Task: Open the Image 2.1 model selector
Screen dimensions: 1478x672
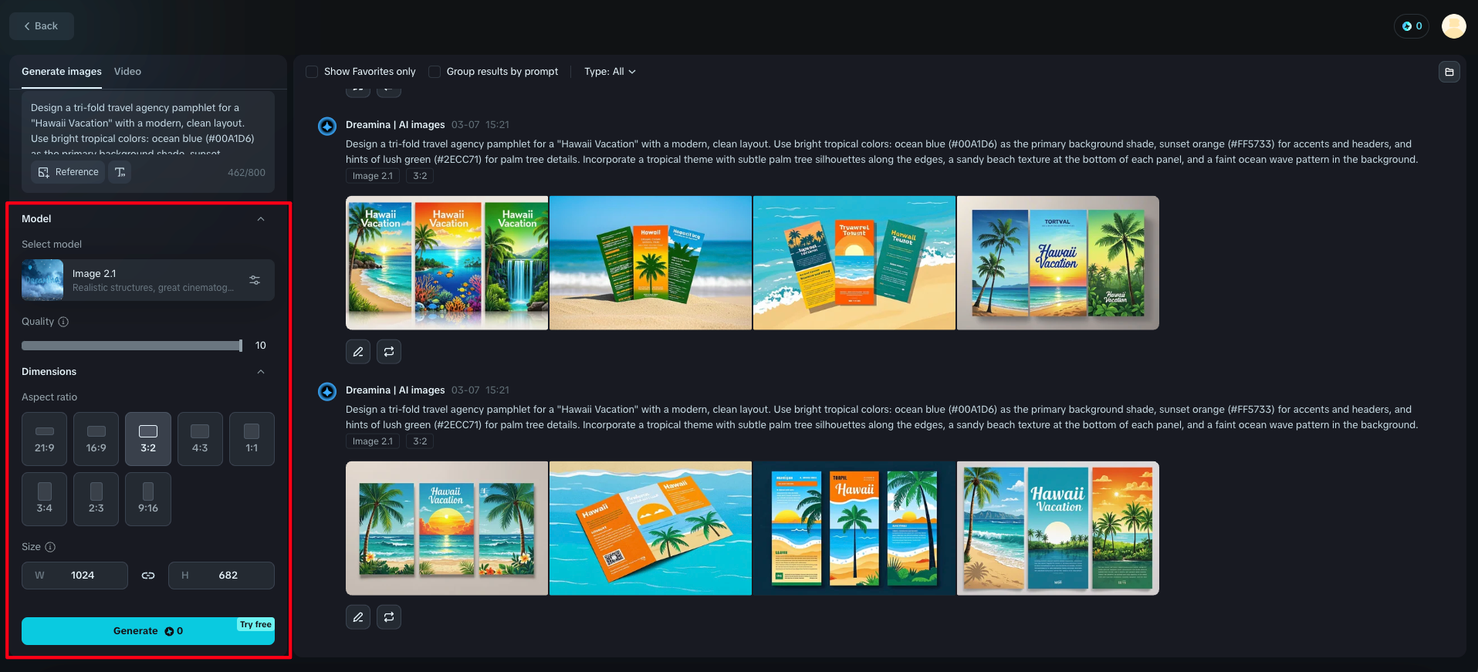Action: click(148, 280)
